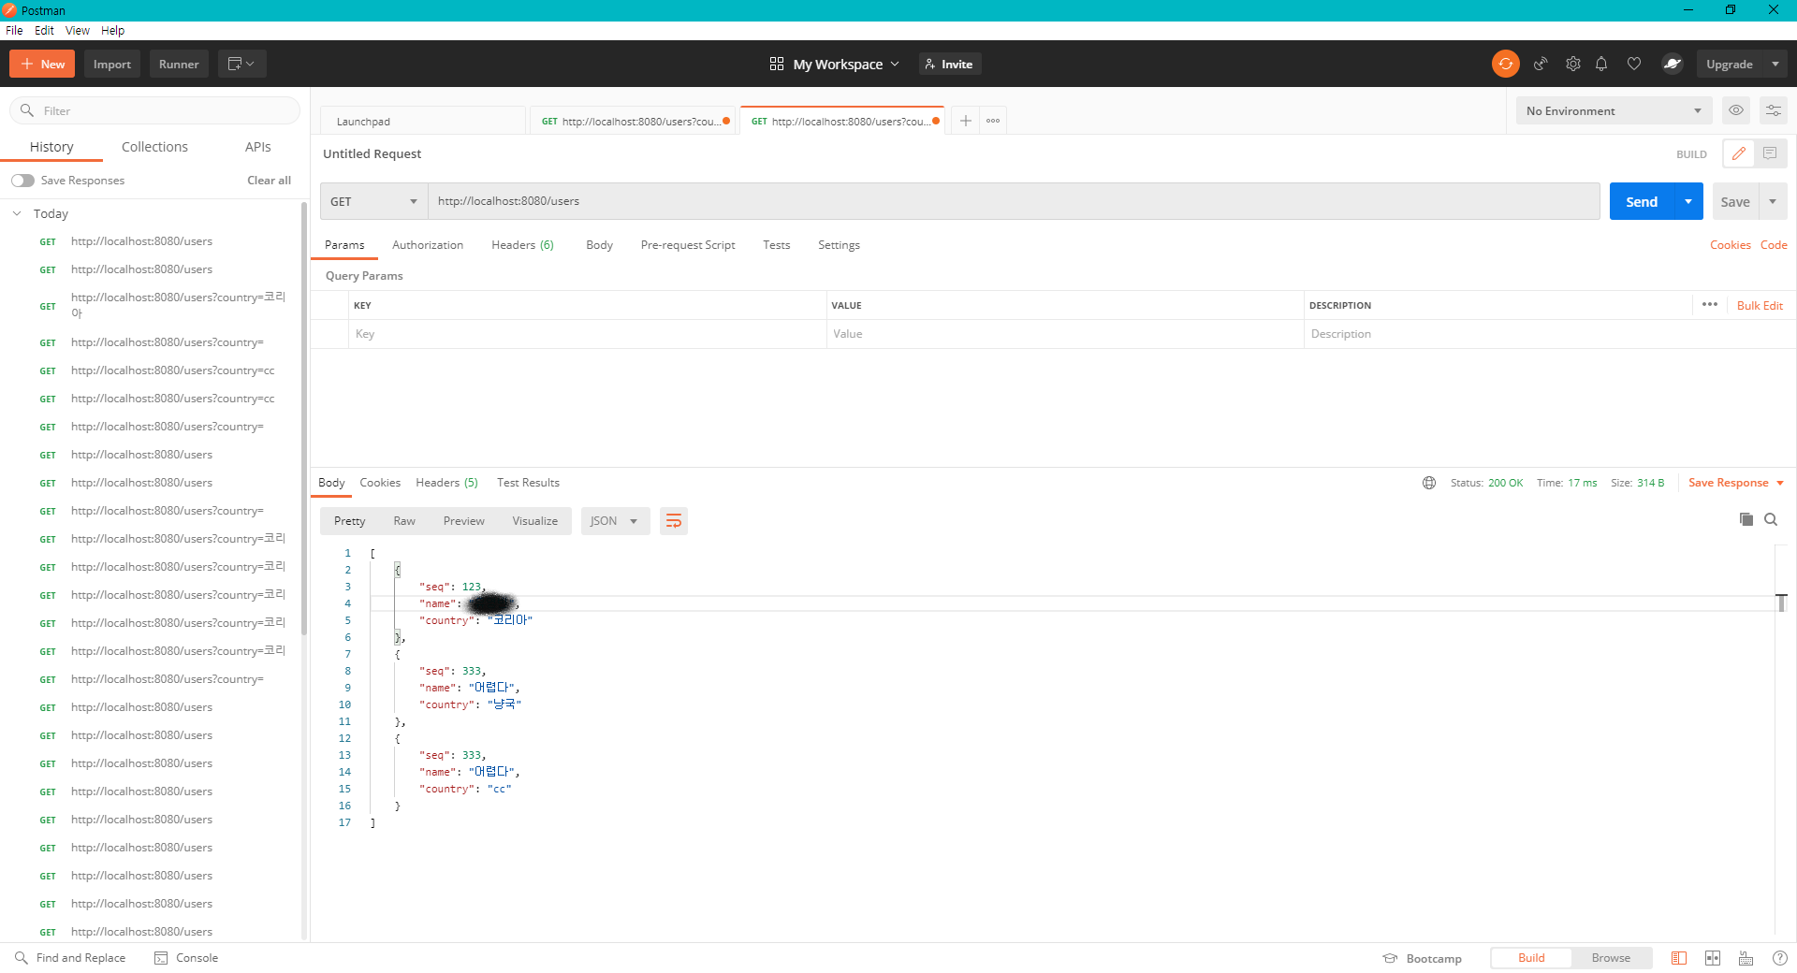Click the Clear all history link
The height and width of the screenshot is (973, 1797).
pos(269,181)
